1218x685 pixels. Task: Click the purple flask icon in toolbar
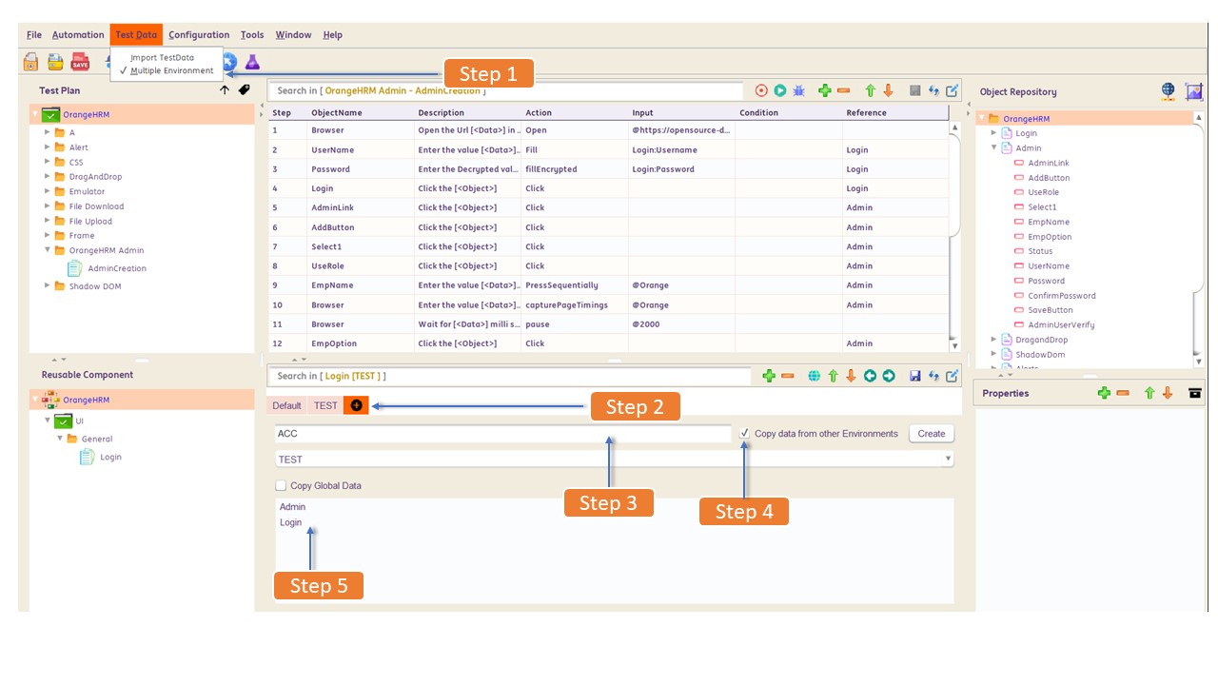252,62
